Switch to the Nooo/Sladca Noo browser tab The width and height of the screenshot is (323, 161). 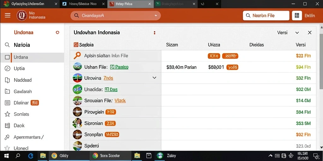coord(83,4)
